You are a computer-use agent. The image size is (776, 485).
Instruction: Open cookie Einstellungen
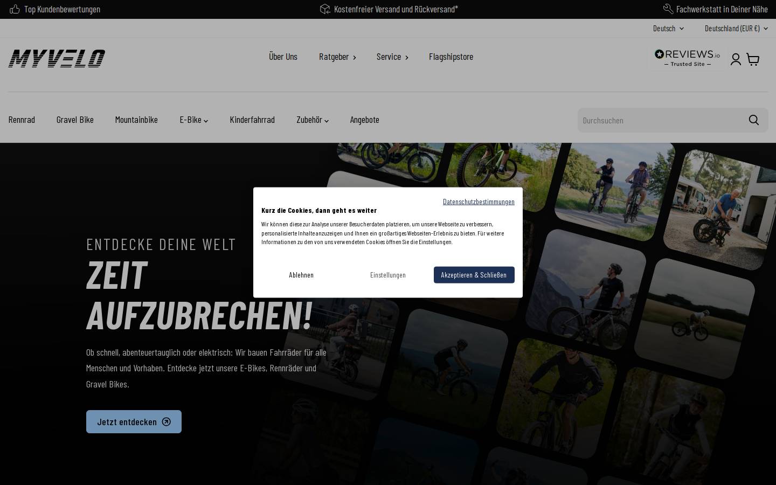coord(388,275)
